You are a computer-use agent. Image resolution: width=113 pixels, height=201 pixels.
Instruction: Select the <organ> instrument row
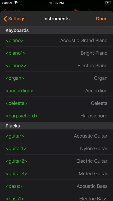(56, 78)
